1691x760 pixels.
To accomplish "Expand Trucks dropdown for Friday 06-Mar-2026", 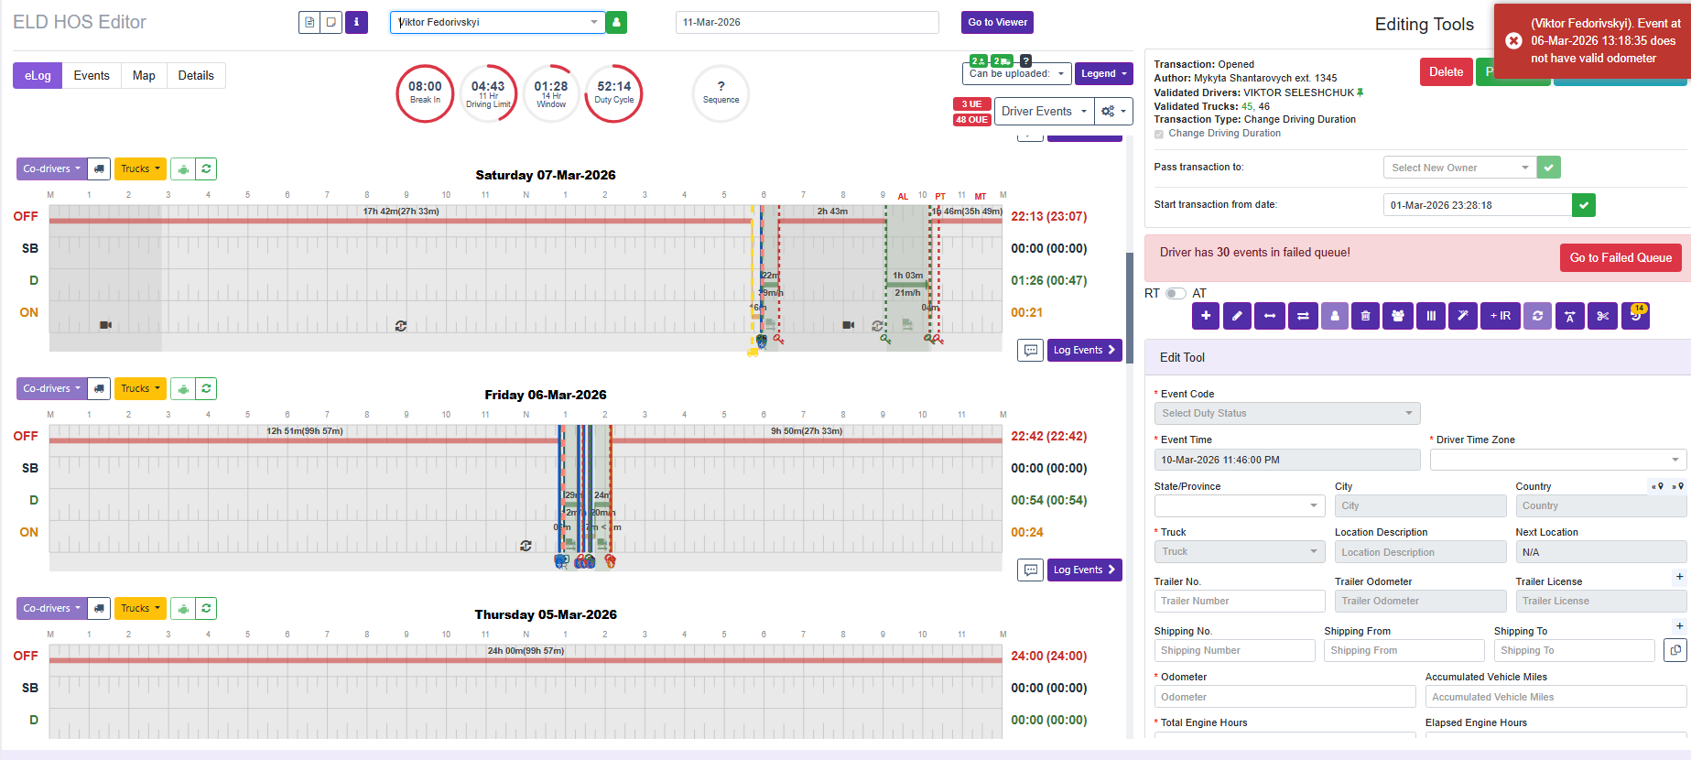I will tap(140, 388).
